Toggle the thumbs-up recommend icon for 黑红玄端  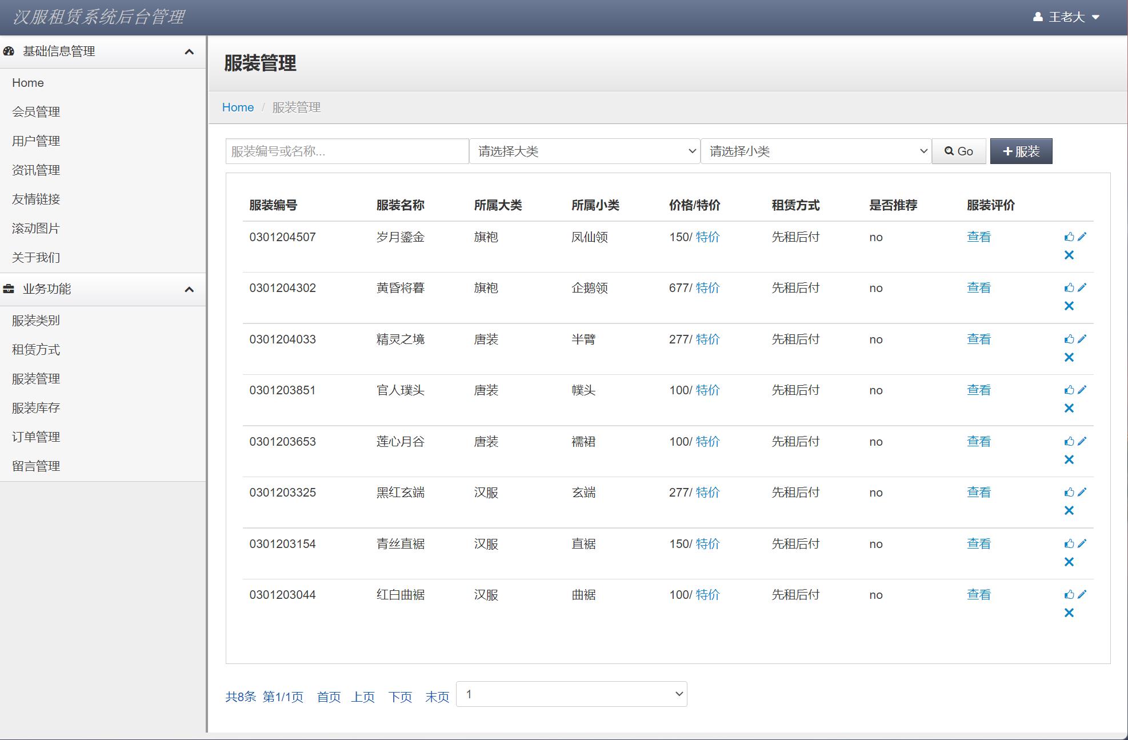click(x=1069, y=491)
